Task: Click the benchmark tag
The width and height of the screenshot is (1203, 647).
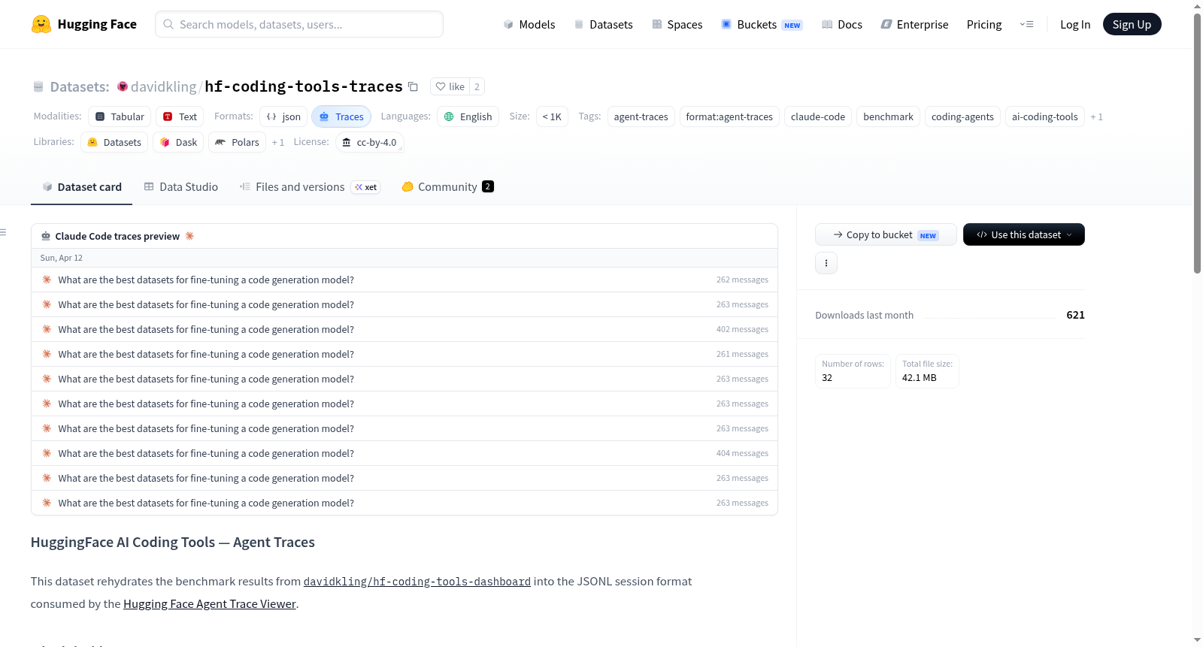Action: [888, 116]
